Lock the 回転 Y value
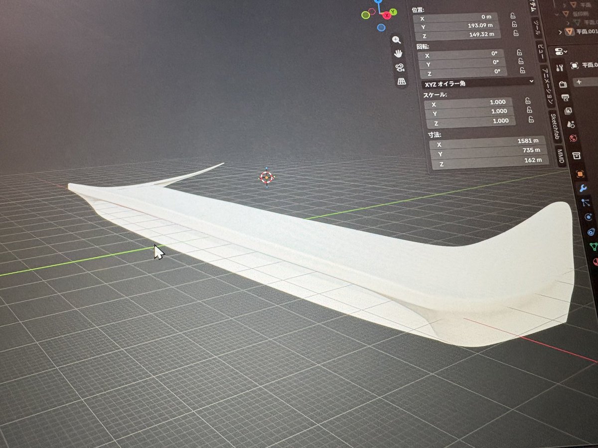The width and height of the screenshot is (598, 448). coord(521,61)
